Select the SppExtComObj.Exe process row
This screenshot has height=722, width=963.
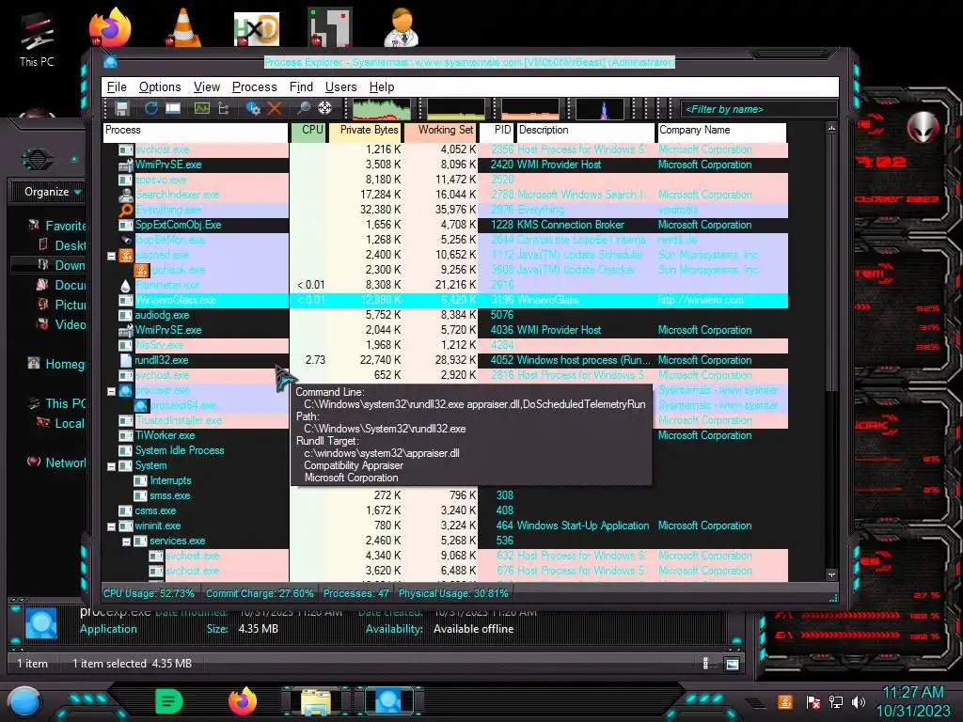[445, 225]
